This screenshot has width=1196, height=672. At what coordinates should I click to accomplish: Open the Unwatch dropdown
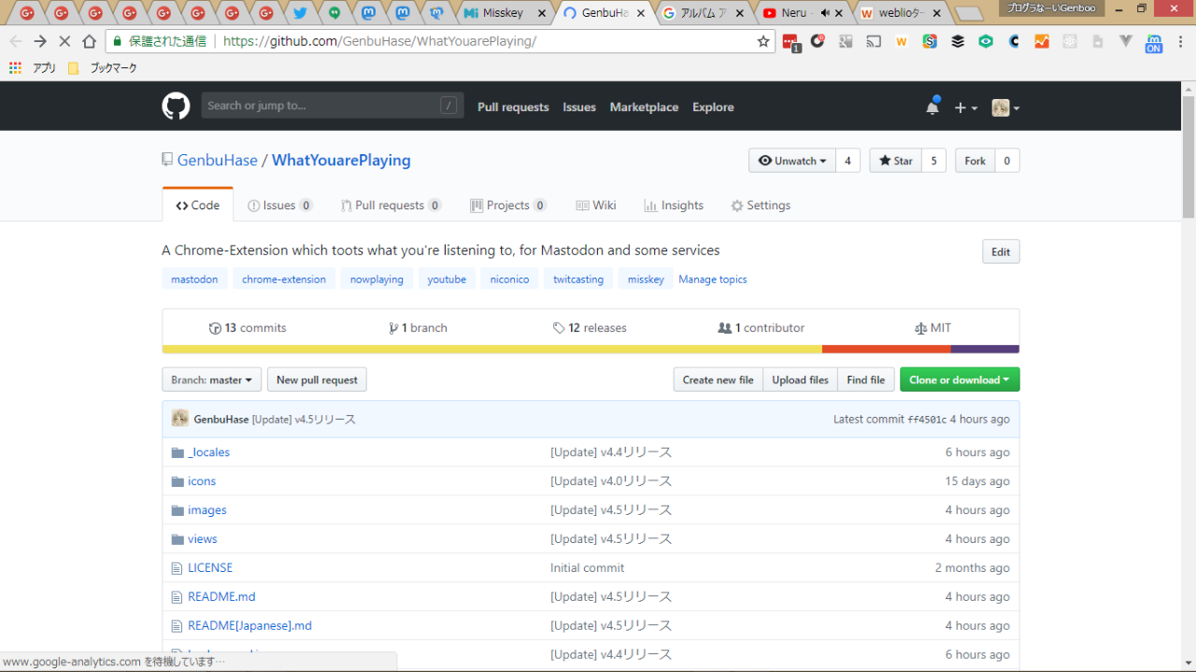[x=792, y=161]
